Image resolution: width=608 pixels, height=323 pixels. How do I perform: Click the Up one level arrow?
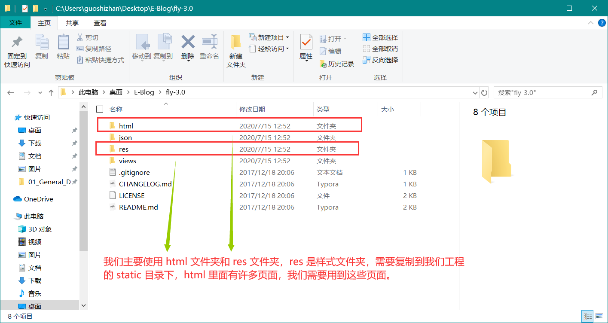(51, 92)
